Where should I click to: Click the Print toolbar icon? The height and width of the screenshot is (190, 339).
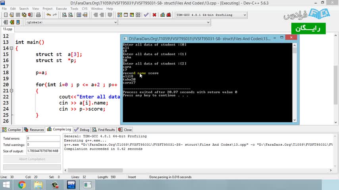pyautogui.click(x=38, y=15)
